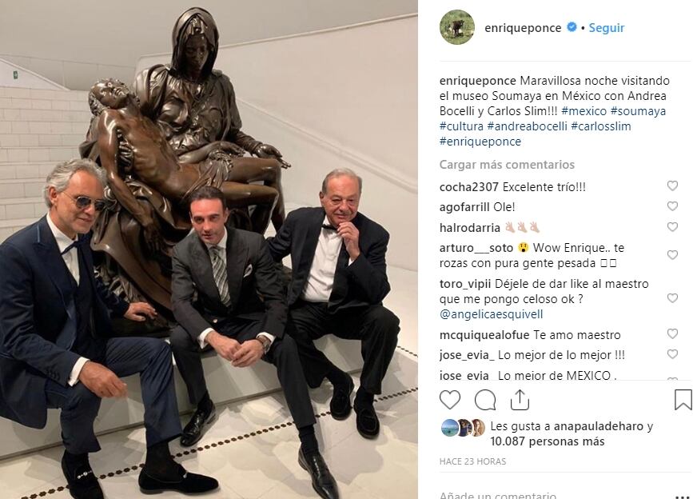This screenshot has height=499, width=693.
Task: Like the toro_vipii comment
Action: [672, 298]
